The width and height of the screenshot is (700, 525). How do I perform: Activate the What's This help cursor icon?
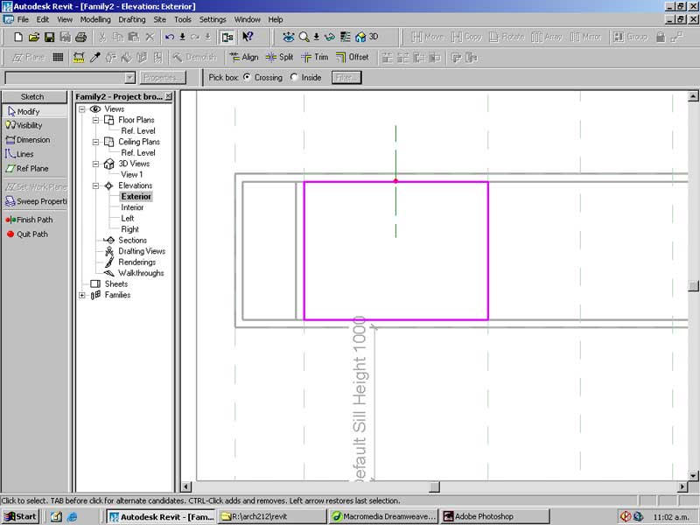[248, 37]
